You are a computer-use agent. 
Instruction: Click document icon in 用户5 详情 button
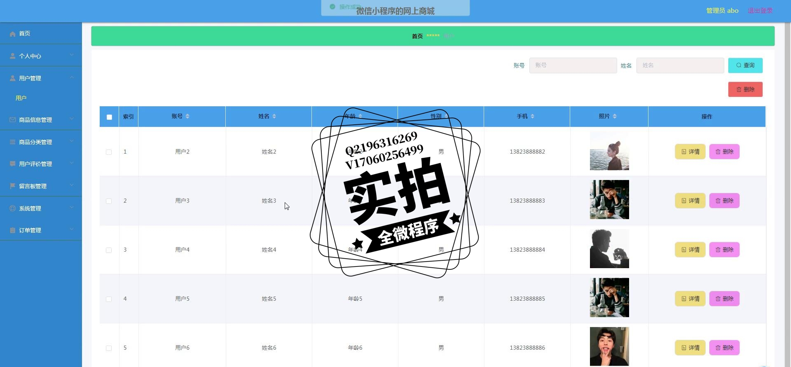pos(684,299)
